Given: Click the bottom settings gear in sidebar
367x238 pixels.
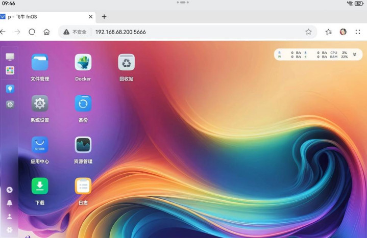Looking at the screenshot, I should [10, 230].
